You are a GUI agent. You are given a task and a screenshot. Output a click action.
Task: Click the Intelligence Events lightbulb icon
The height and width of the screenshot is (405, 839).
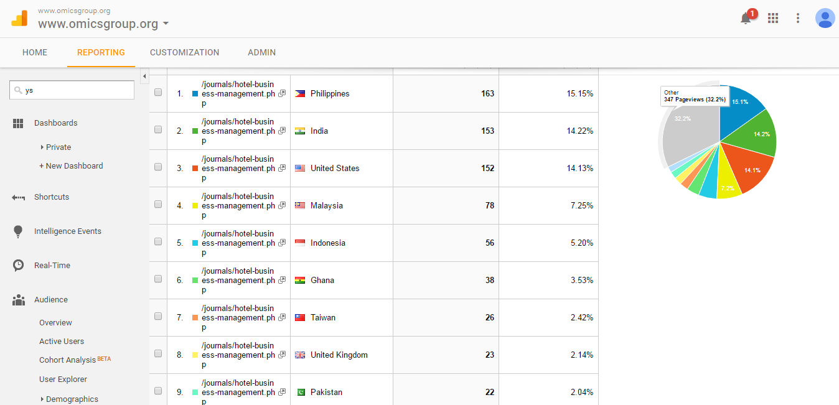point(18,231)
